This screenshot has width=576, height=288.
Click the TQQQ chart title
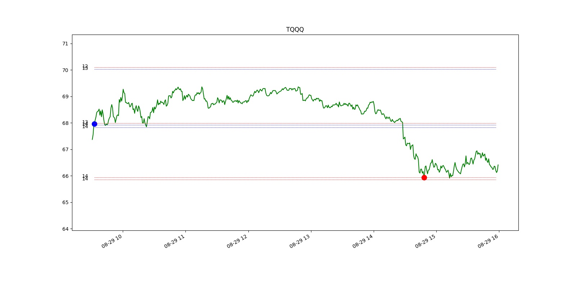click(295, 30)
